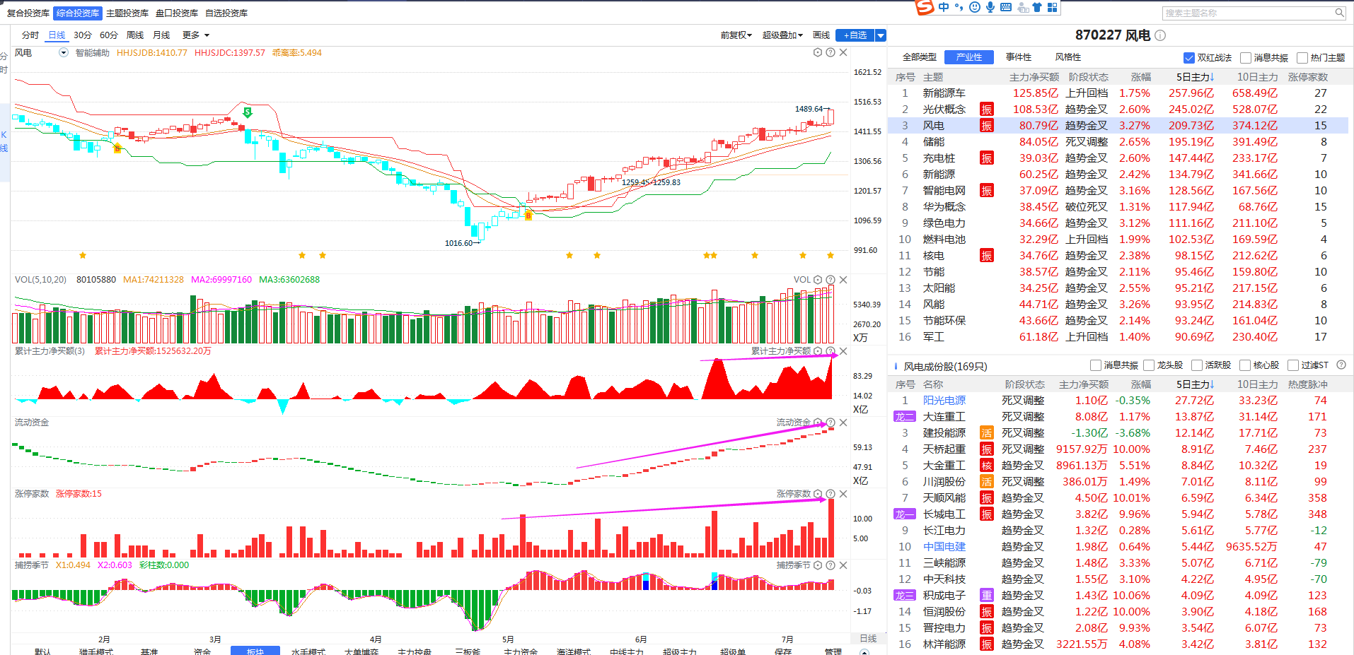Screen dimensions: 1354x655
Task: Open settings icon of 累计主力净买额 panel
Action: [x=818, y=351]
